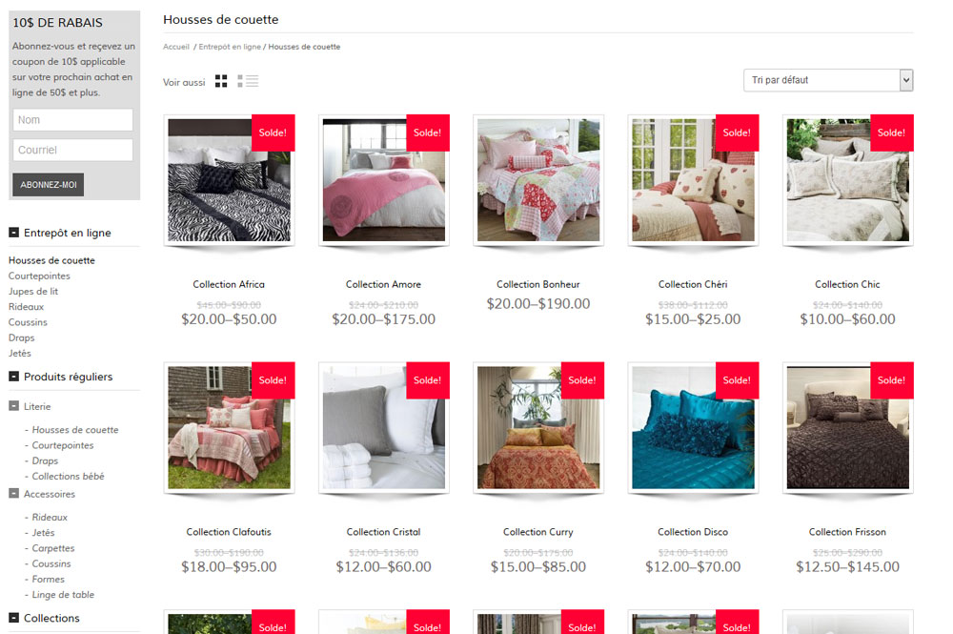Focus the Courriel input field
This screenshot has height=634, width=953.
point(73,150)
